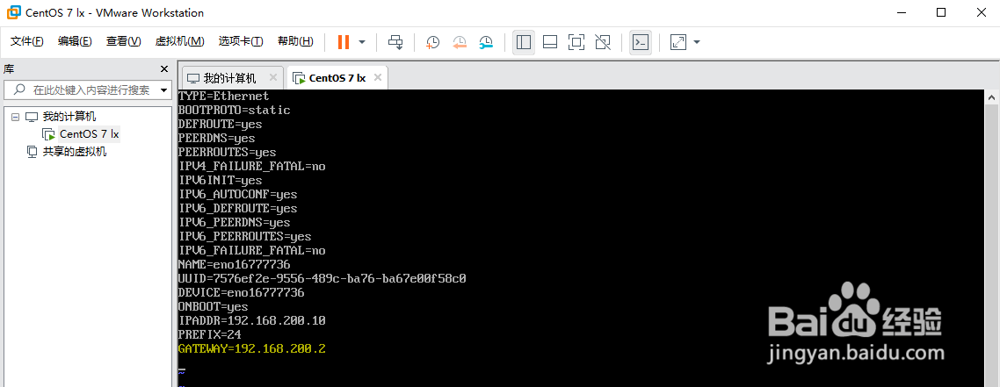The width and height of the screenshot is (1000, 387).
Task: Select 共享的虚拟机 in library tree
Action: pos(74,152)
